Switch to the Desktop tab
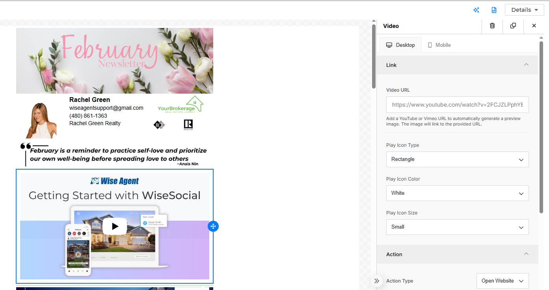 pos(400,45)
